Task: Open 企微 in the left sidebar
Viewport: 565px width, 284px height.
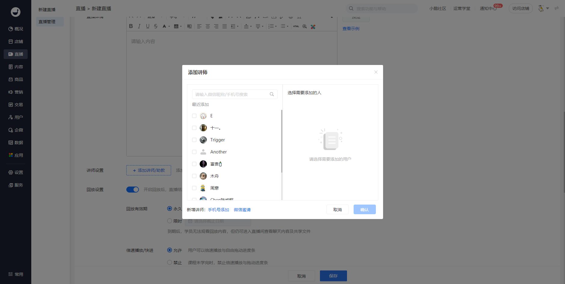Action: point(16,130)
